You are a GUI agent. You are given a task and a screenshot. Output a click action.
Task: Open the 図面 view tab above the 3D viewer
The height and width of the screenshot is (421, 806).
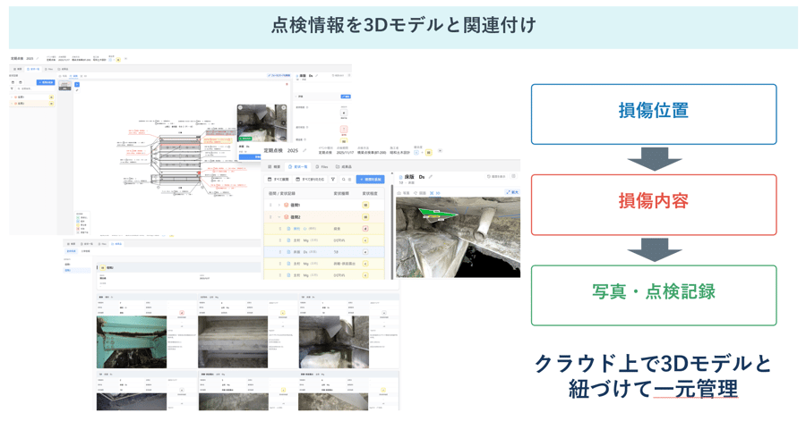click(421, 193)
